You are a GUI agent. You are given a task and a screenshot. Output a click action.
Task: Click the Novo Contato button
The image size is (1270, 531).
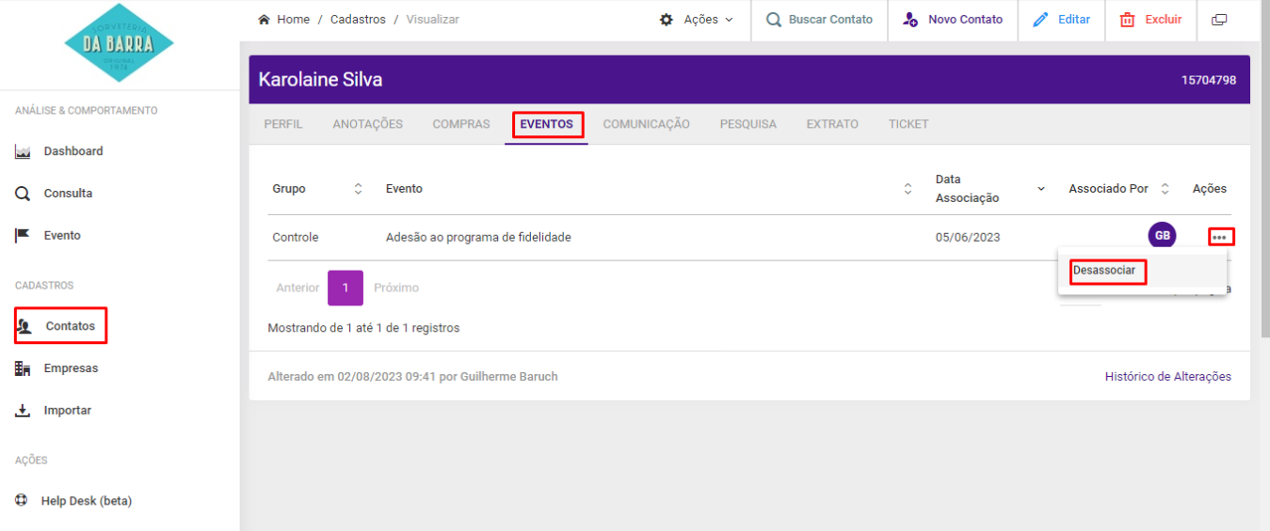click(953, 20)
